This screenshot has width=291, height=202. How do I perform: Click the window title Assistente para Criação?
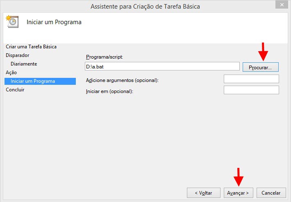pyautogui.click(x=145, y=7)
